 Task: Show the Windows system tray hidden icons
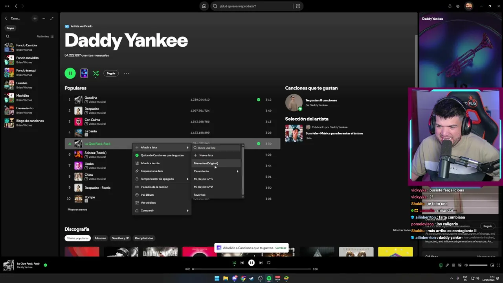pyautogui.click(x=451, y=278)
